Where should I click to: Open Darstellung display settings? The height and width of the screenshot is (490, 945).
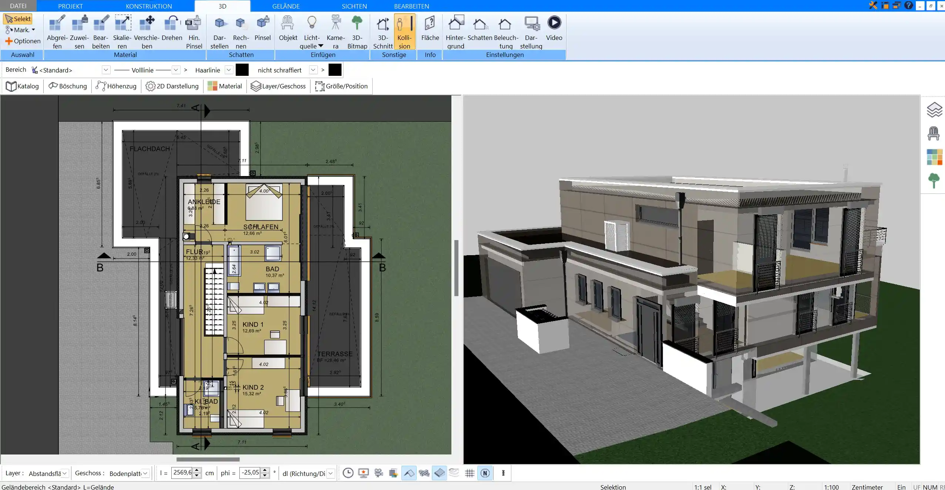click(531, 32)
